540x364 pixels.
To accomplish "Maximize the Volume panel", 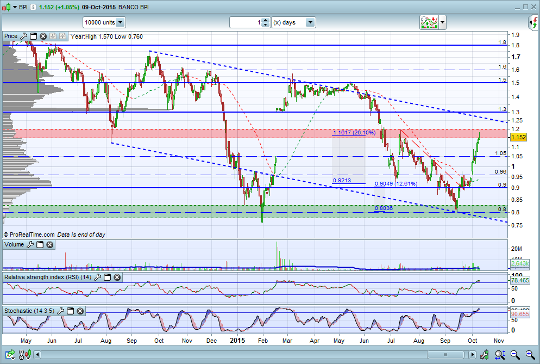I will (x=40, y=245).
